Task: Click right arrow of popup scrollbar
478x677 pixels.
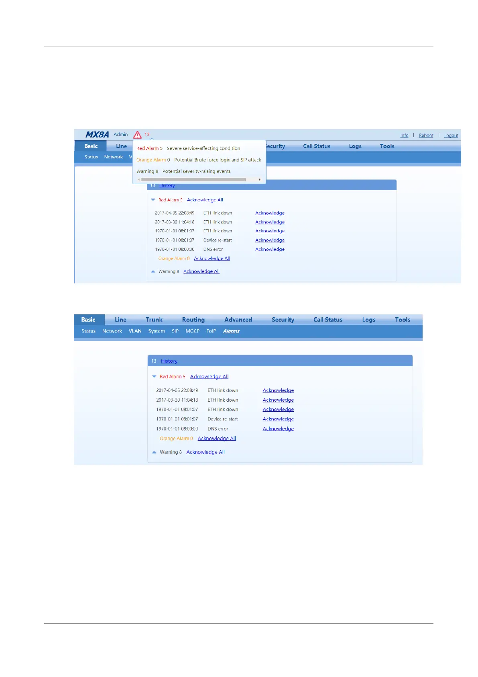Action: tap(260, 180)
